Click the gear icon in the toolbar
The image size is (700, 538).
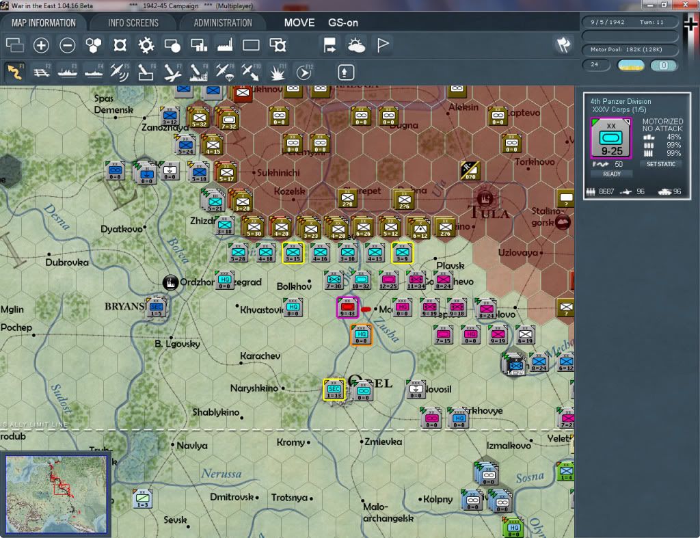coord(146,45)
